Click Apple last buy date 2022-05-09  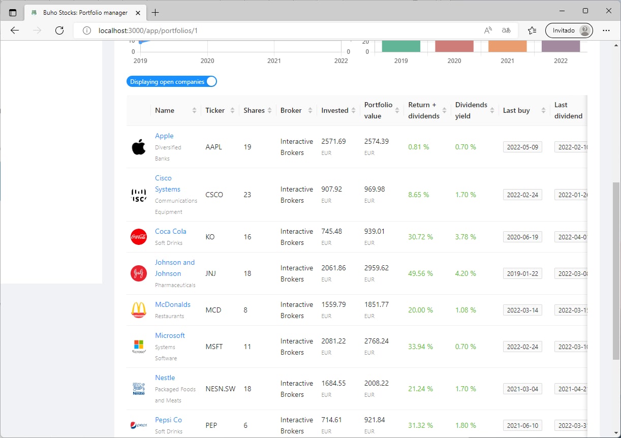[x=522, y=147]
